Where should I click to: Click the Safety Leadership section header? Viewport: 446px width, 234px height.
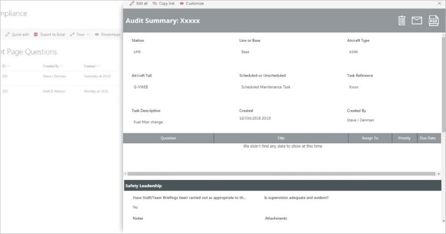(283, 186)
